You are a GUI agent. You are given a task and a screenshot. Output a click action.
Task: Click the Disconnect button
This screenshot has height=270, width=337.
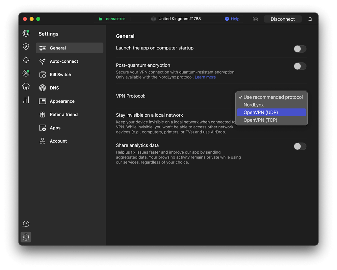click(x=283, y=19)
